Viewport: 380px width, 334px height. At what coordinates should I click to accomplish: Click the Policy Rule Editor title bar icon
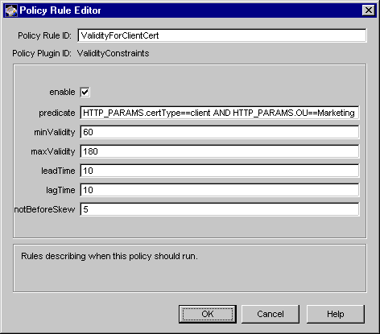11,10
